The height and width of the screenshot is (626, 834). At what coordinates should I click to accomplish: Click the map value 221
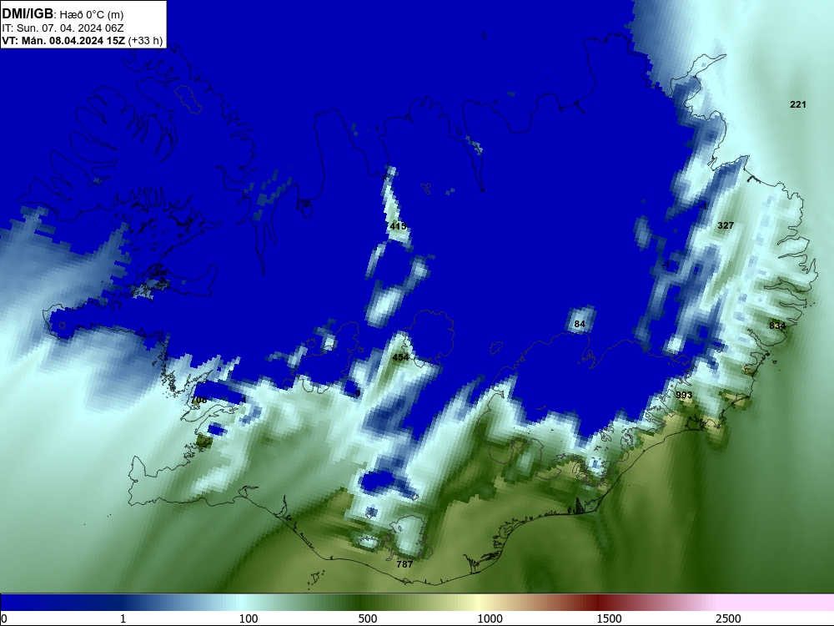(798, 104)
